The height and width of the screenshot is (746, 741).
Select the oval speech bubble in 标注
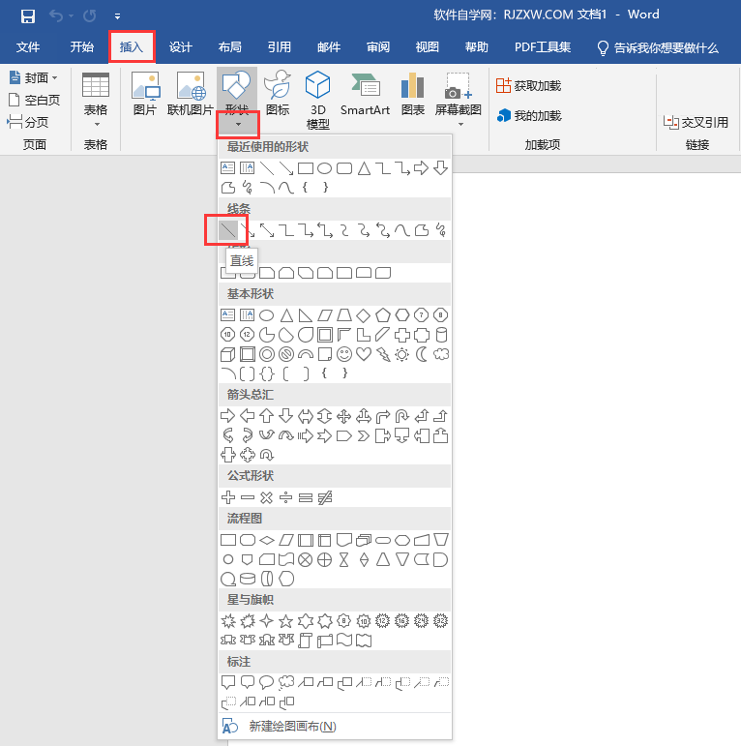266,683
